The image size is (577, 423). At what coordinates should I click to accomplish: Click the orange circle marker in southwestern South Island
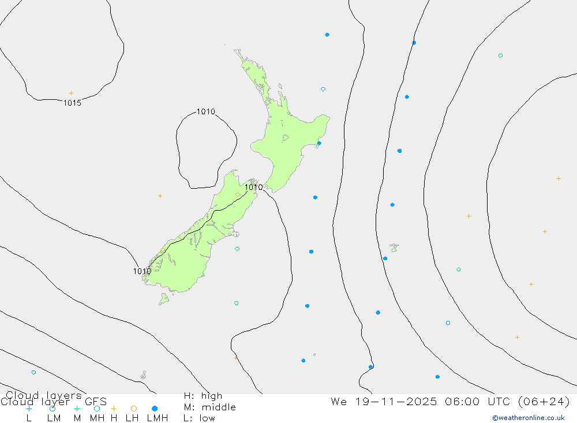[x=163, y=250]
